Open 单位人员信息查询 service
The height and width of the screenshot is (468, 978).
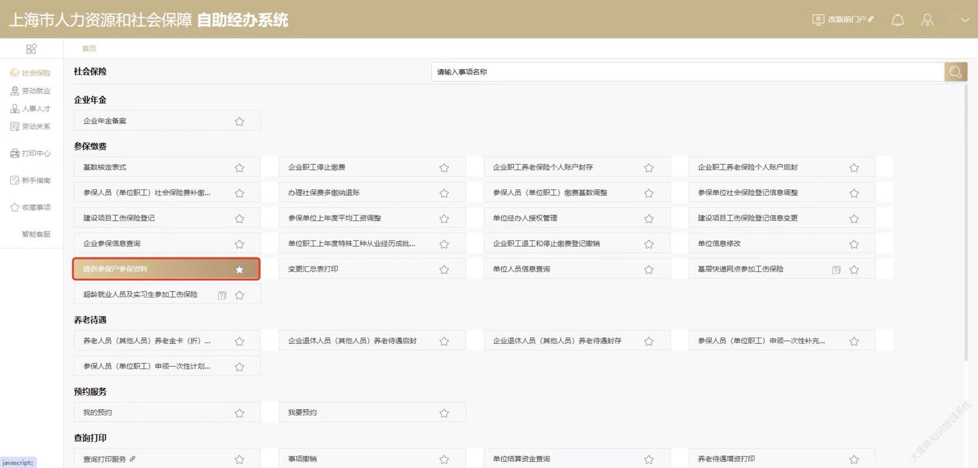521,269
